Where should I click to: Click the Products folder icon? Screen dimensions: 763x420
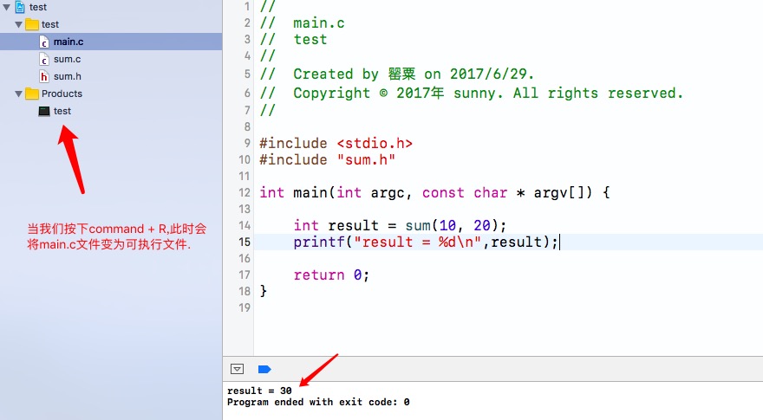point(32,94)
